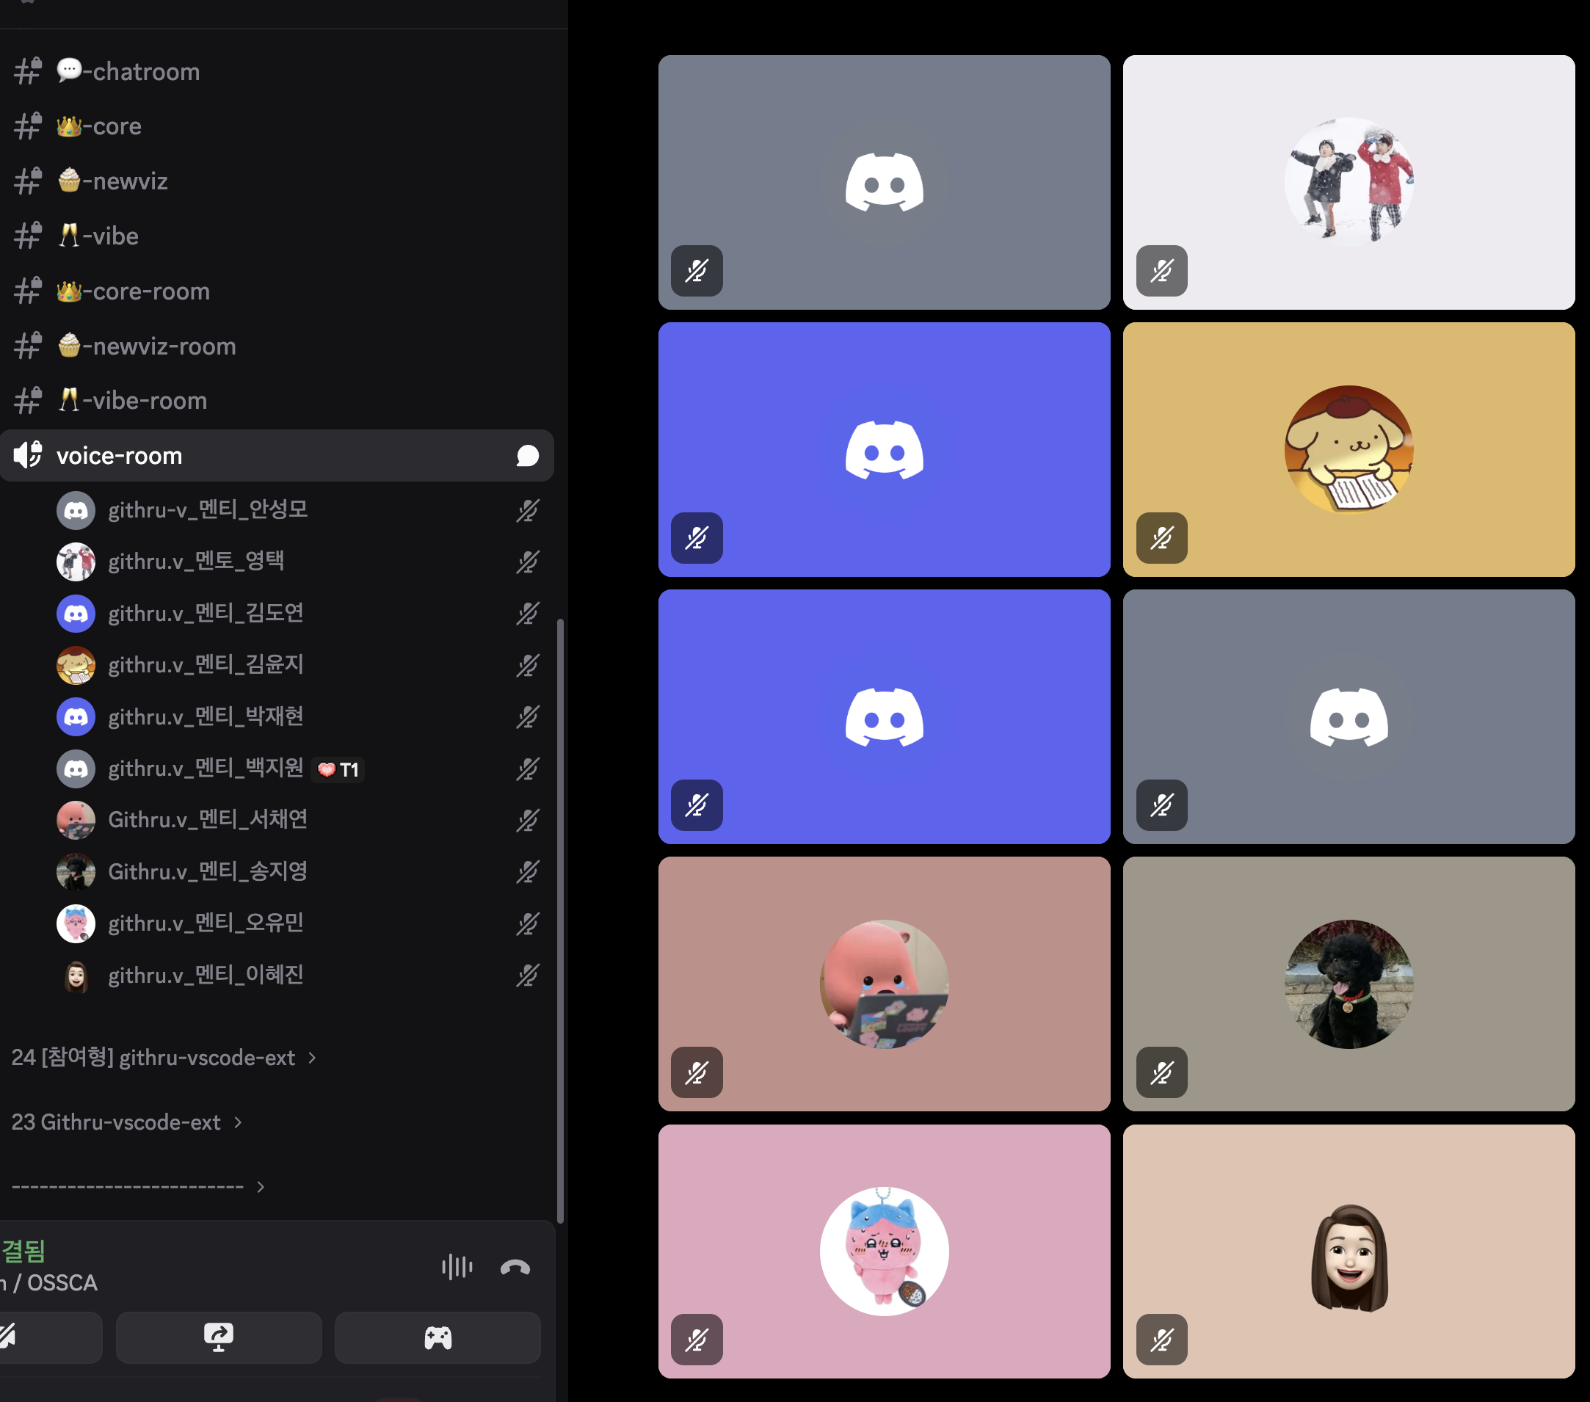The width and height of the screenshot is (1590, 1402).
Task: Expand the 23 Githru-vscode-ext category
Action: tap(127, 1122)
